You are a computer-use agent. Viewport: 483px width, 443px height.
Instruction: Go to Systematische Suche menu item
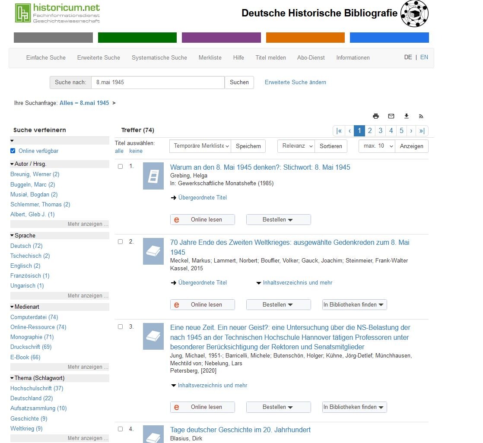pos(159,57)
